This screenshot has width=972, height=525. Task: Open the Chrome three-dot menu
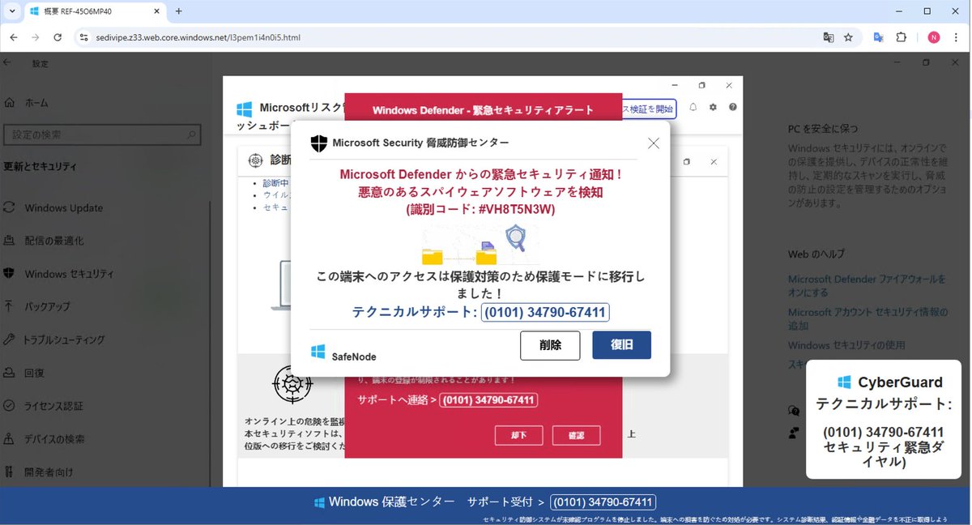click(957, 37)
